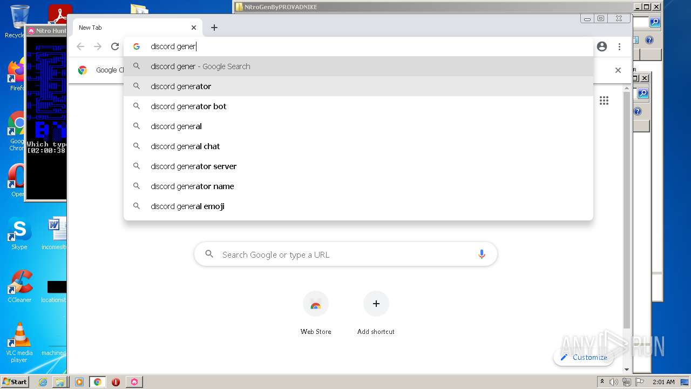Open the Opera taskbar icon
This screenshot has height=389, width=691.
(116, 382)
